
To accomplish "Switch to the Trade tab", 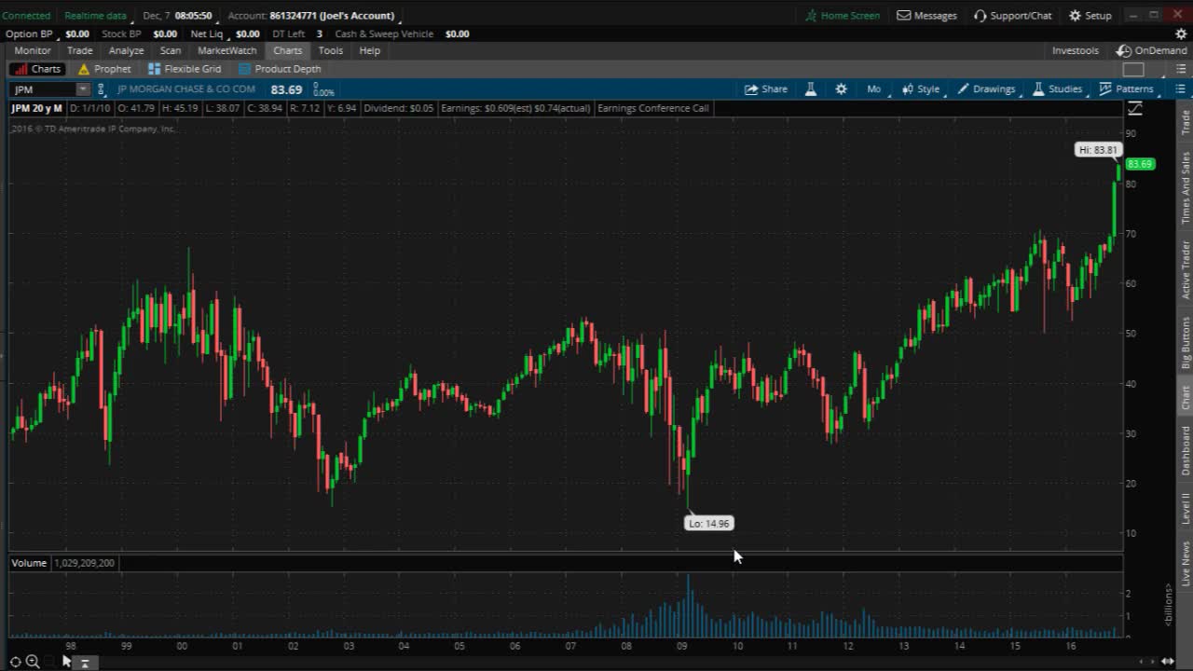I will point(79,51).
